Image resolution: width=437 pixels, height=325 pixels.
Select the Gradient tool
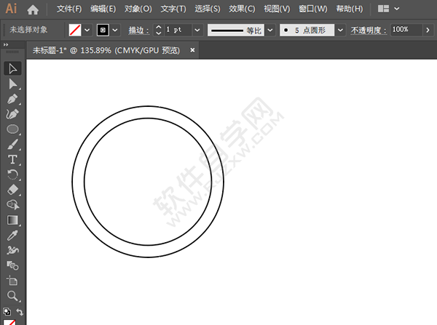coord(12,220)
